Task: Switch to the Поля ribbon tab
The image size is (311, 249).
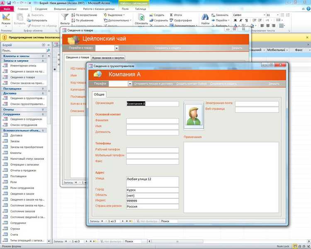Action: click(125, 9)
